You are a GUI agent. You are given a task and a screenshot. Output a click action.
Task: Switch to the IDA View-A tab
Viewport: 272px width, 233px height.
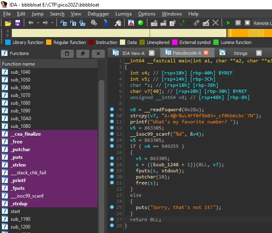coord(133,53)
